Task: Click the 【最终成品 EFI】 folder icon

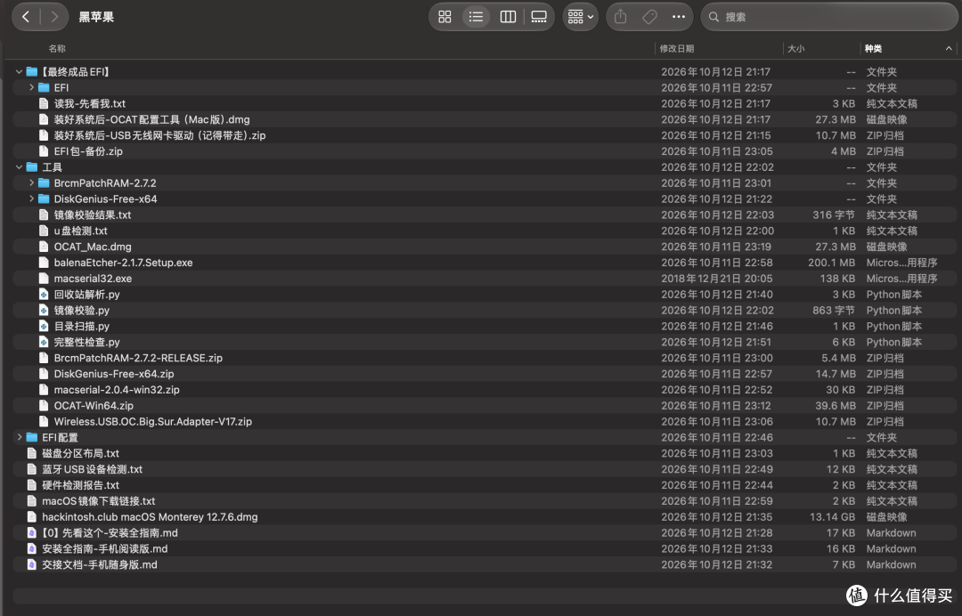Action: coord(32,72)
